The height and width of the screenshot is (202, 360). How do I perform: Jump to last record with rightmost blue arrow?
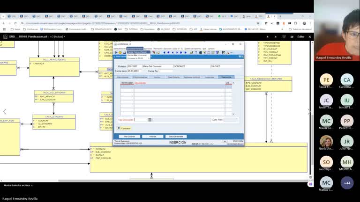186,53
